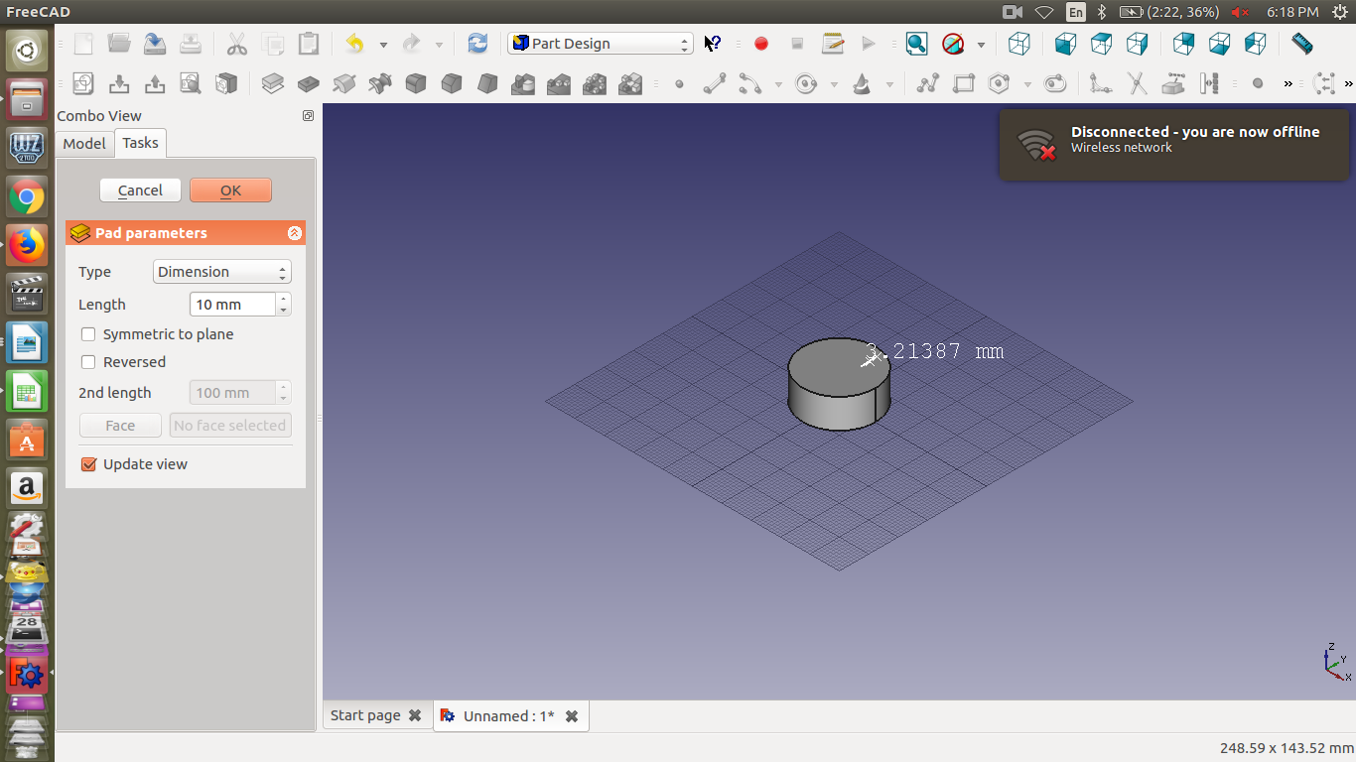Select the Pocket tool icon
Image resolution: width=1356 pixels, height=762 pixels.
point(309,84)
